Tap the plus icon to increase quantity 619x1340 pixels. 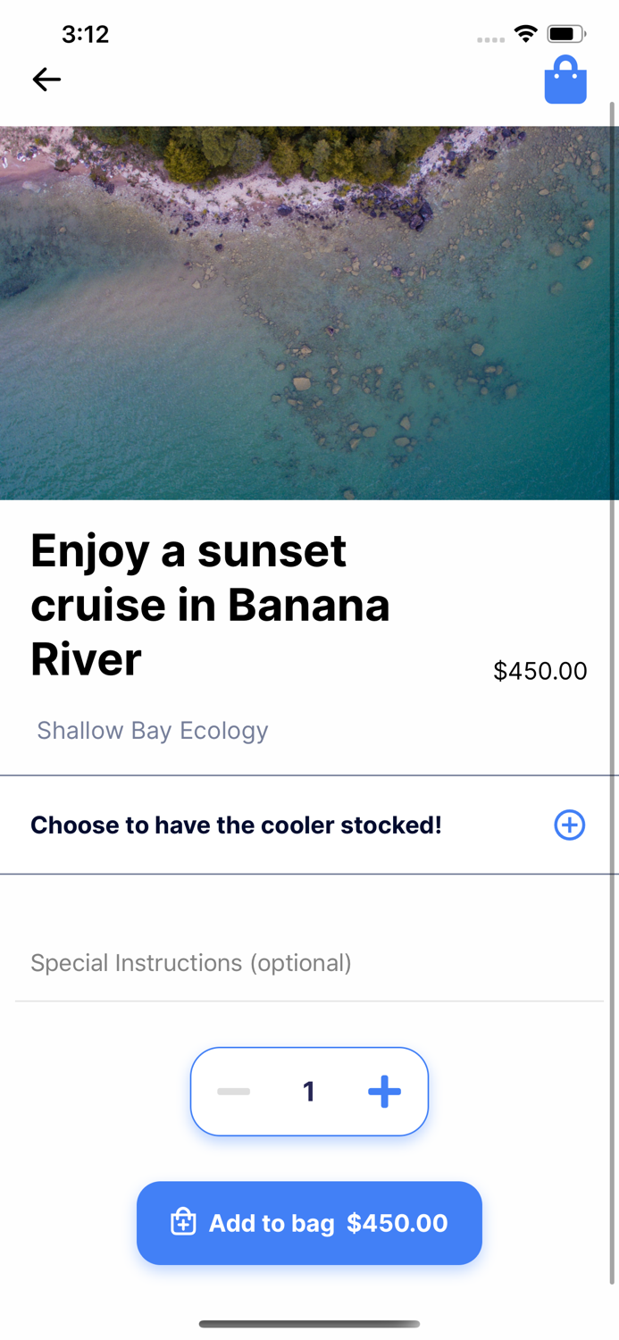pos(384,1091)
